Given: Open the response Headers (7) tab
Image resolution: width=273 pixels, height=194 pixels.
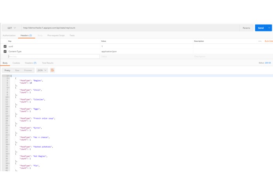Looking at the screenshot, I should click(x=31, y=63).
